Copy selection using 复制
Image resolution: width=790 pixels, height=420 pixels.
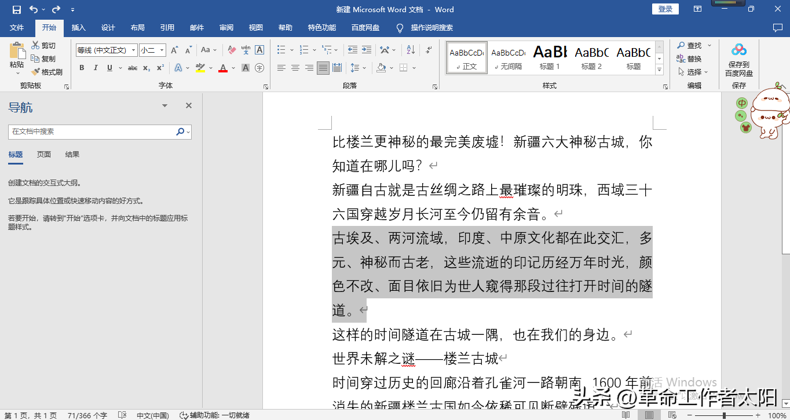[x=43, y=59]
